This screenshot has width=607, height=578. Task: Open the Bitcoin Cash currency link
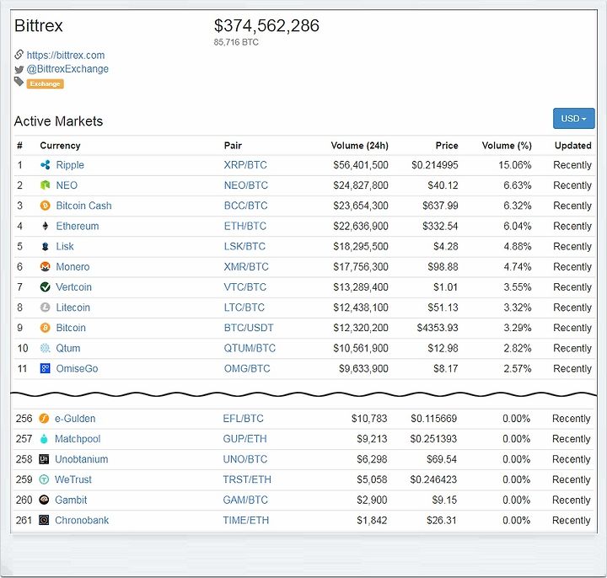point(83,206)
